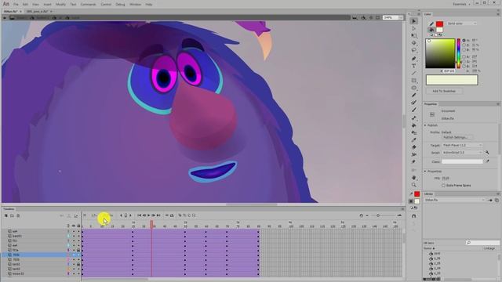Open the Modify menu

click(x=60, y=5)
